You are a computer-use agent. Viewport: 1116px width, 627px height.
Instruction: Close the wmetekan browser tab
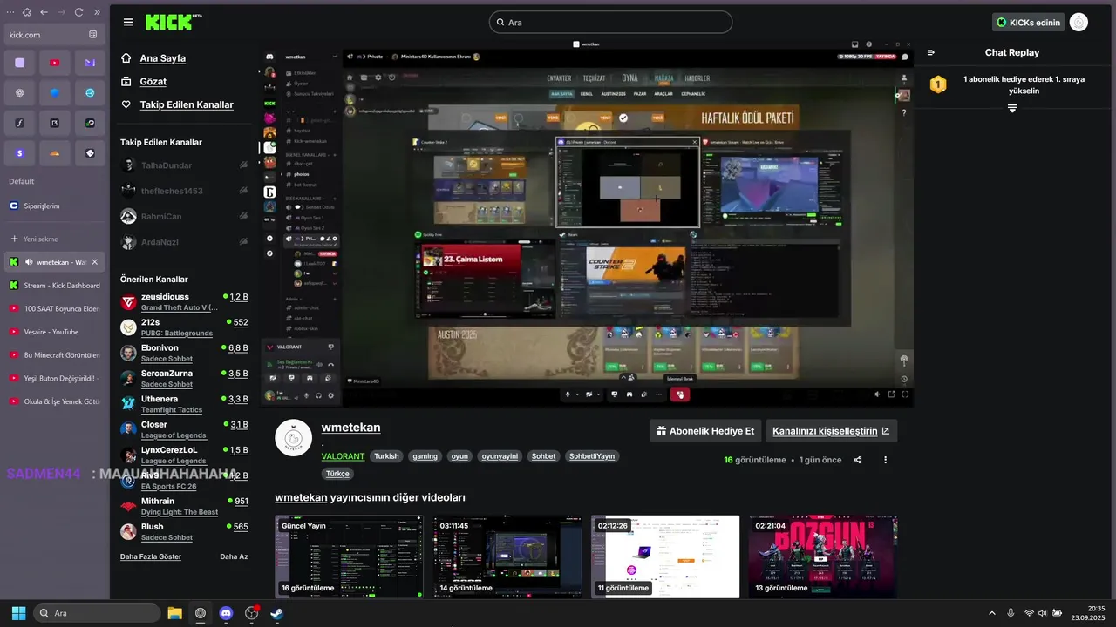pyautogui.click(x=95, y=262)
